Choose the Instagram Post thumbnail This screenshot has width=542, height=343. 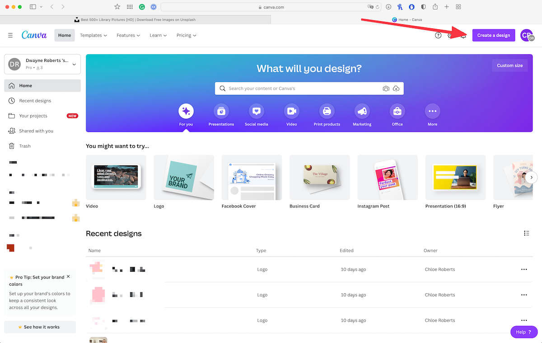[x=388, y=178]
